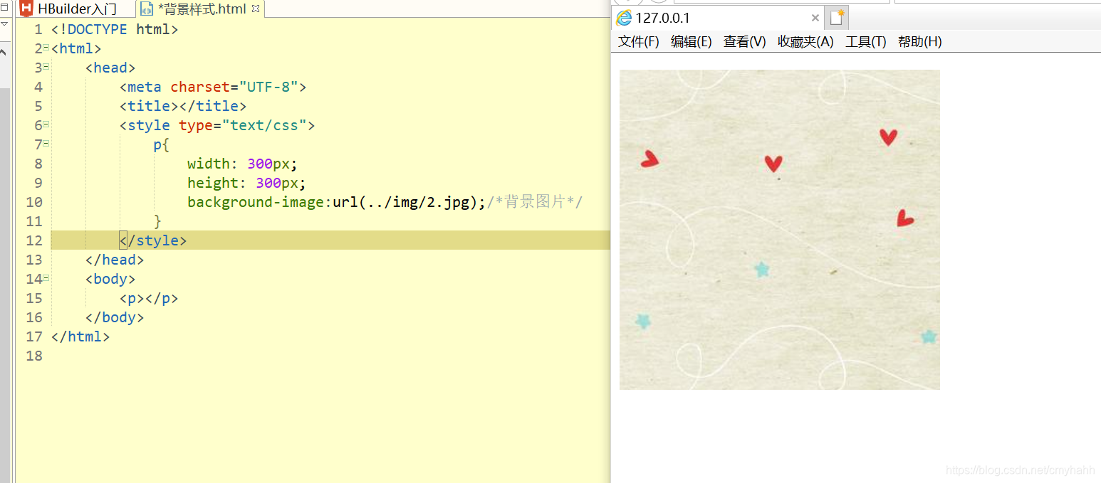
Task: Open a new tab in Internet Explorer
Action: [x=838, y=18]
